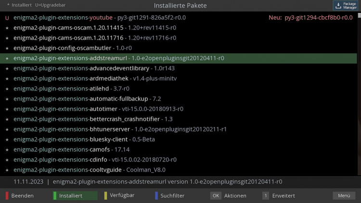Select cooltvguide package row
The width and height of the screenshot is (361, 203).
179,169
